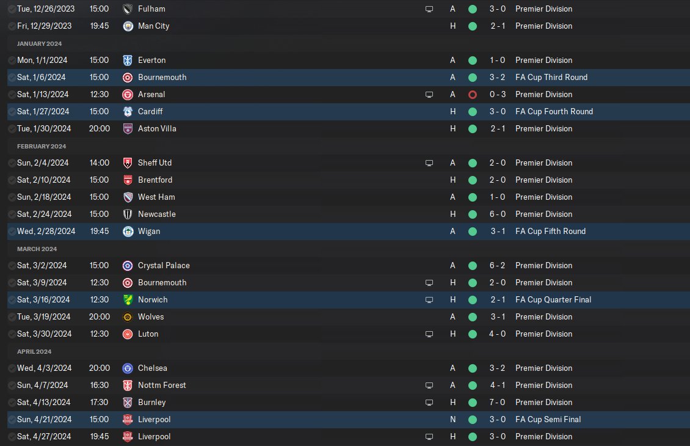690x446 pixels.
Task: Toggle the check mark beside the Everton fixture
Action: 12,60
